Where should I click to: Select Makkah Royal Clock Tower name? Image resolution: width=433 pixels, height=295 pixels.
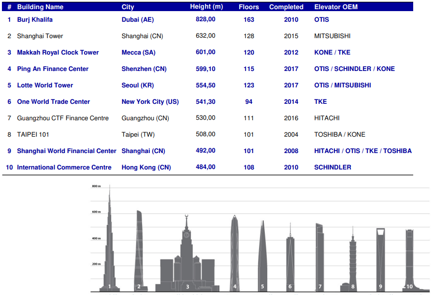click(58, 53)
